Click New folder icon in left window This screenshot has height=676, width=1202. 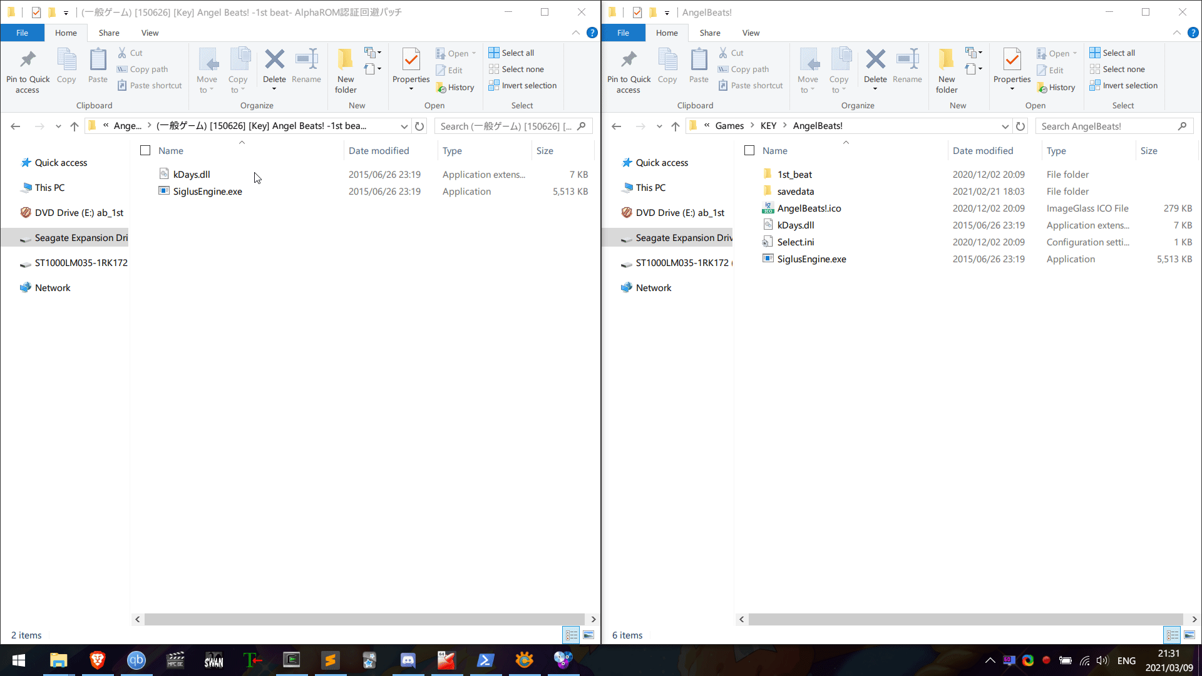coord(346,61)
